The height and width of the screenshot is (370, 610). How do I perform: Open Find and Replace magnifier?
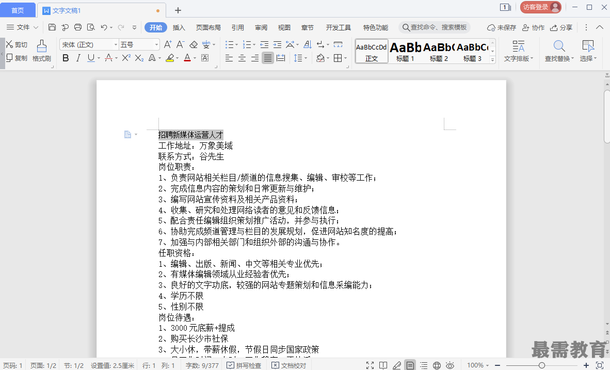559,46
